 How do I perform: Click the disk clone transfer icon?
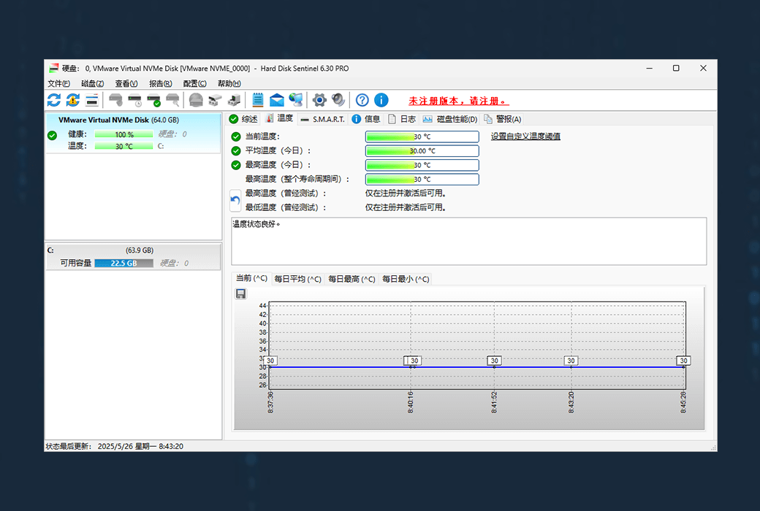click(x=215, y=100)
